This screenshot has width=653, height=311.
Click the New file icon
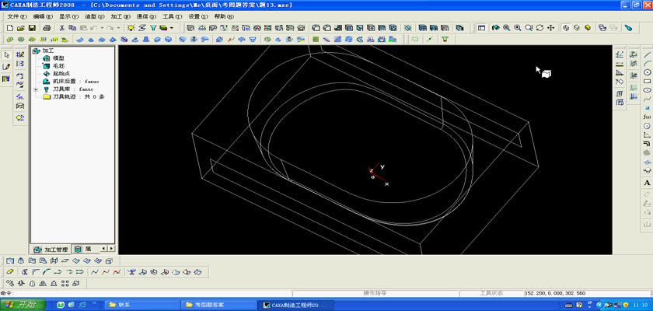pos(10,28)
